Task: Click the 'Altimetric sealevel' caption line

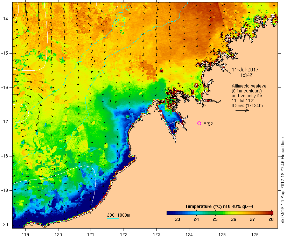Action: (x=250, y=86)
